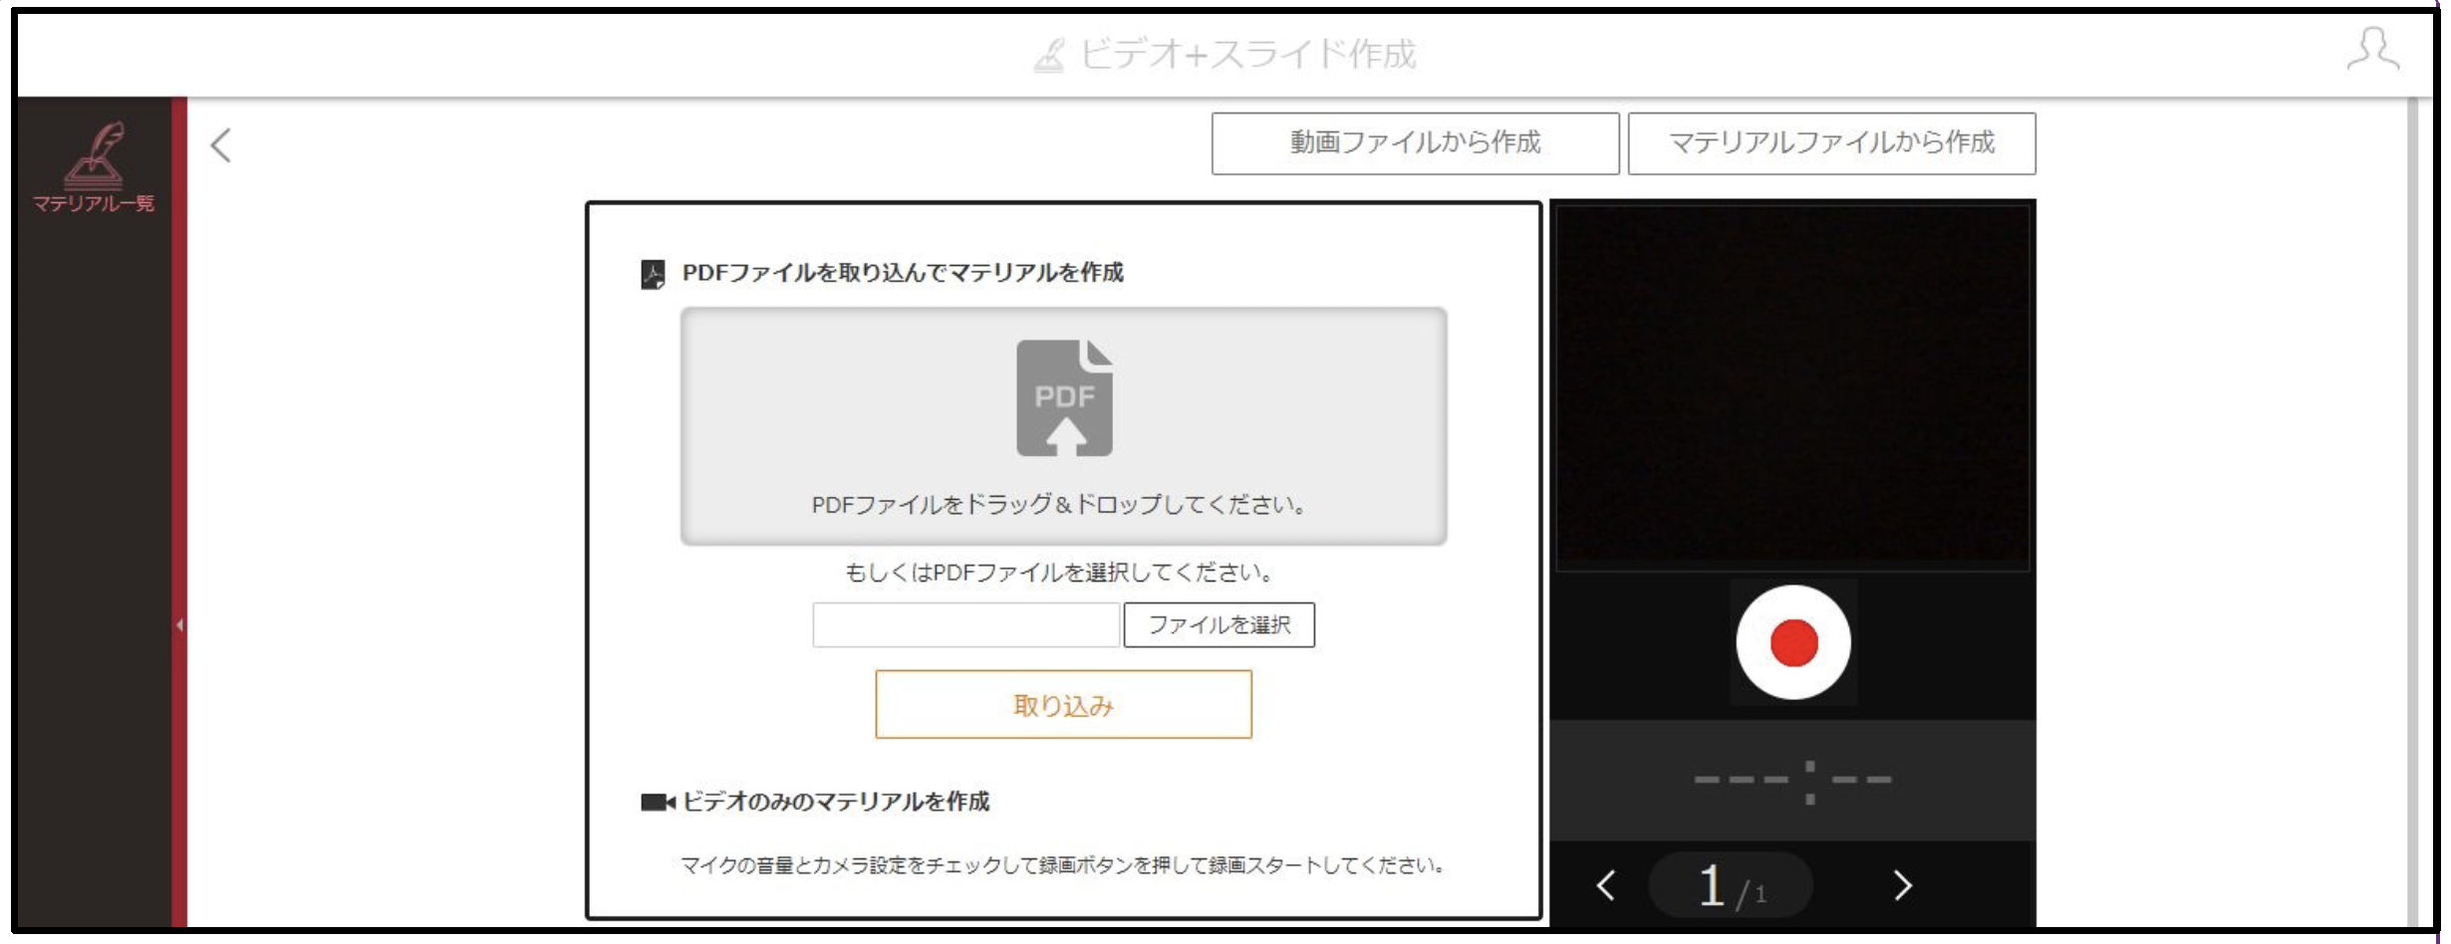The image size is (2451, 944).
Task: Start recording with the red record button
Action: point(1793,642)
